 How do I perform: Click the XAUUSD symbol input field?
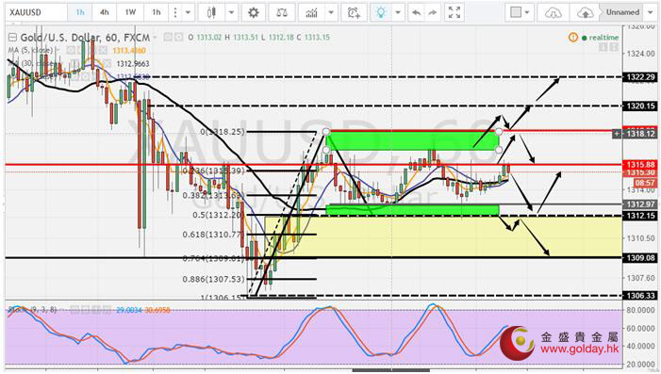(36, 12)
